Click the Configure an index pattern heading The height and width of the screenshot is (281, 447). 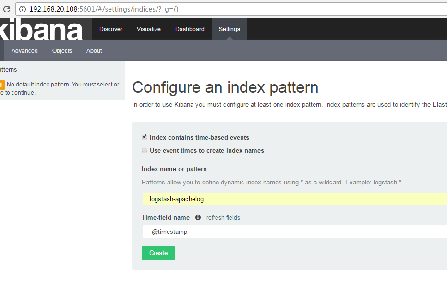pyautogui.click(x=225, y=87)
